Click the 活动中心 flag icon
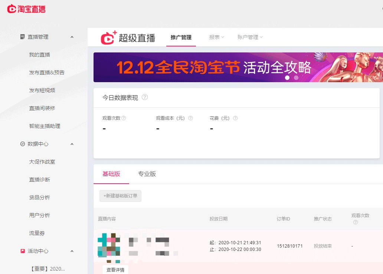Screen dimensions: 383x274 pyautogui.click(x=23, y=251)
